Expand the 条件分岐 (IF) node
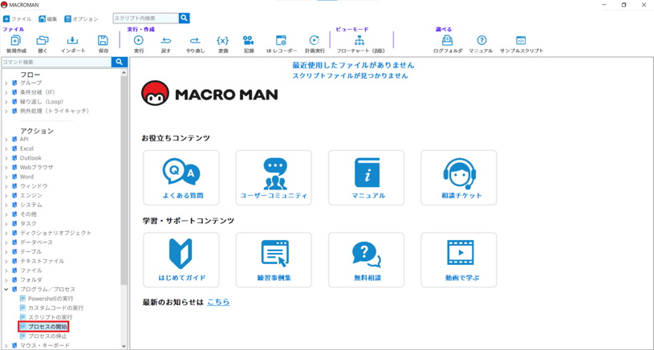Image resolution: width=654 pixels, height=350 pixels. tap(6, 92)
